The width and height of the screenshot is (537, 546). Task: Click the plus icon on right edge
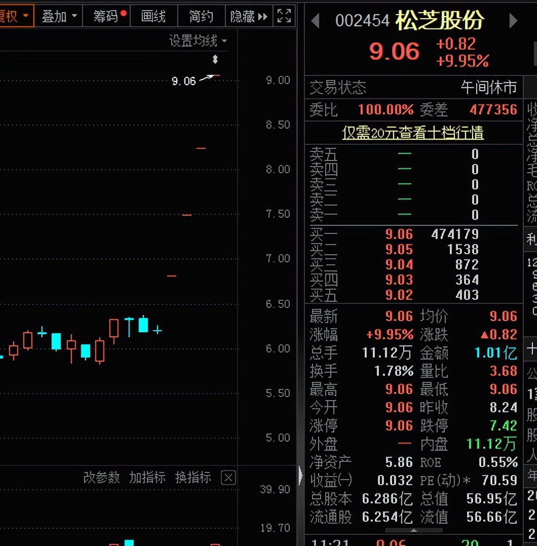(x=531, y=348)
